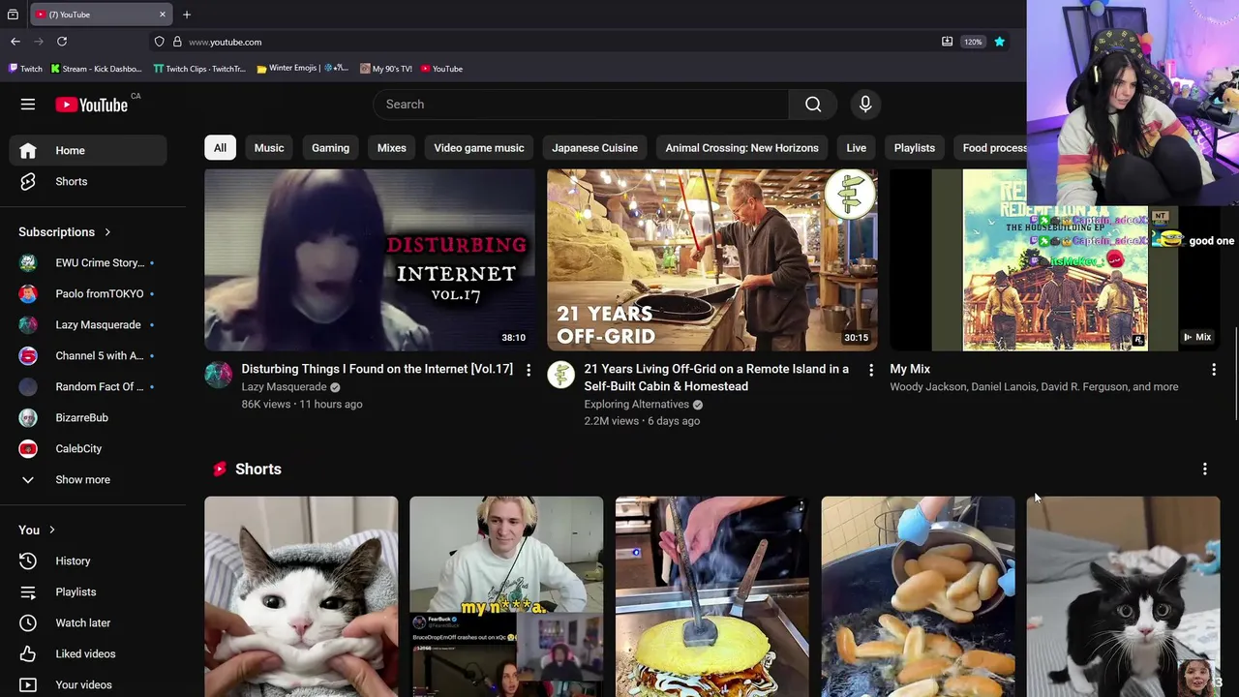Select the Live filter chip

click(x=856, y=148)
